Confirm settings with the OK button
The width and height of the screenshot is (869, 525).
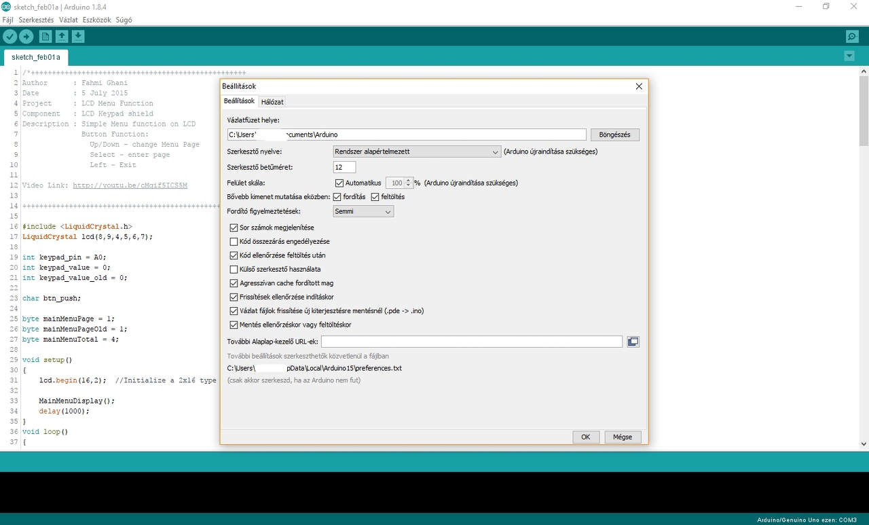586,437
